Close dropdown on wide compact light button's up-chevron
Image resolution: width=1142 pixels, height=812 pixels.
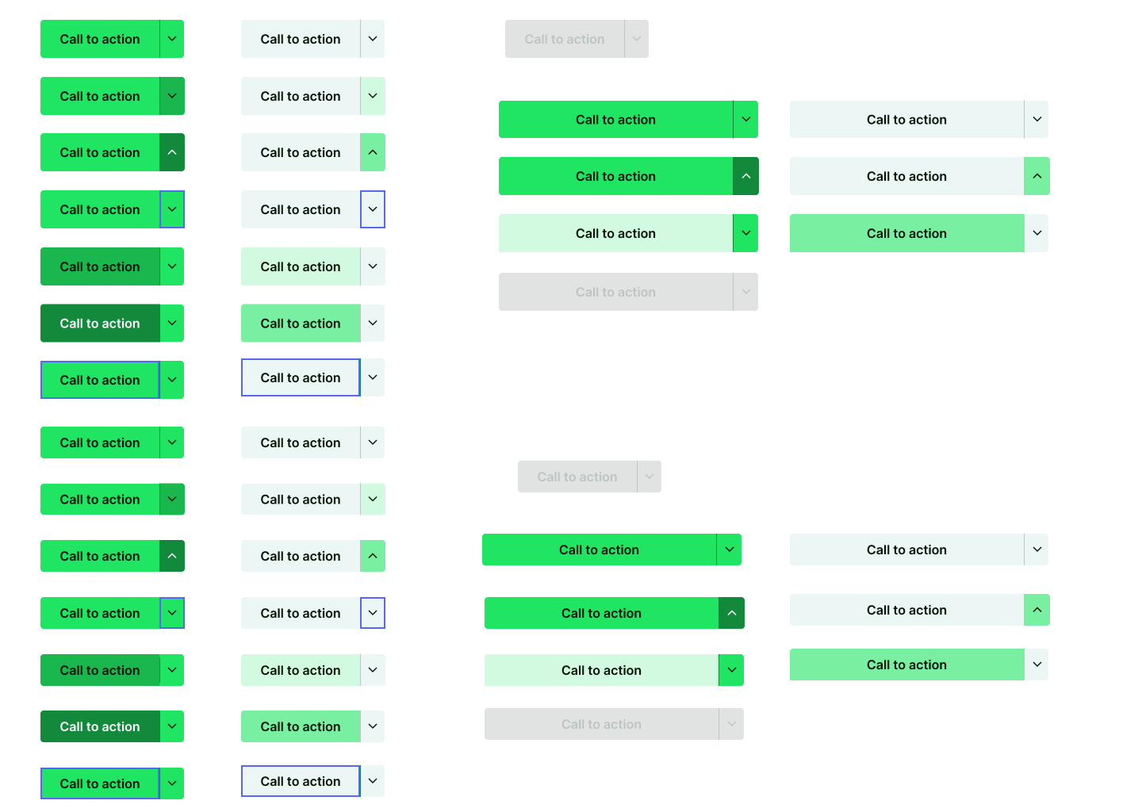pyautogui.click(x=1037, y=610)
